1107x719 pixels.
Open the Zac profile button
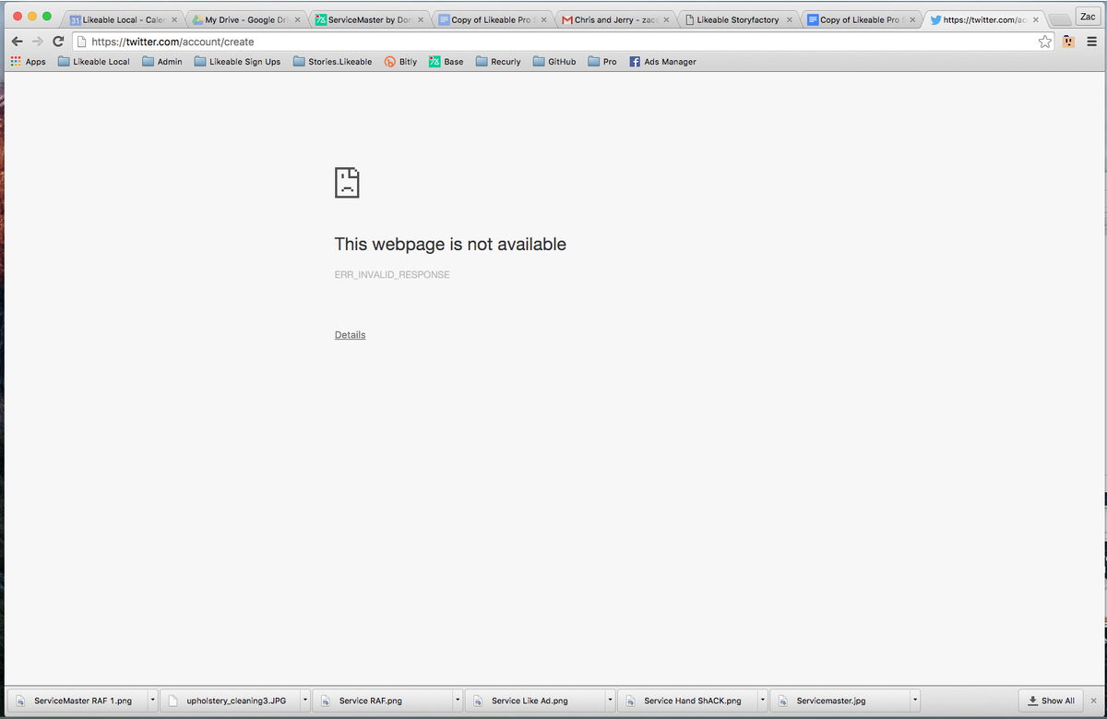(x=1088, y=17)
